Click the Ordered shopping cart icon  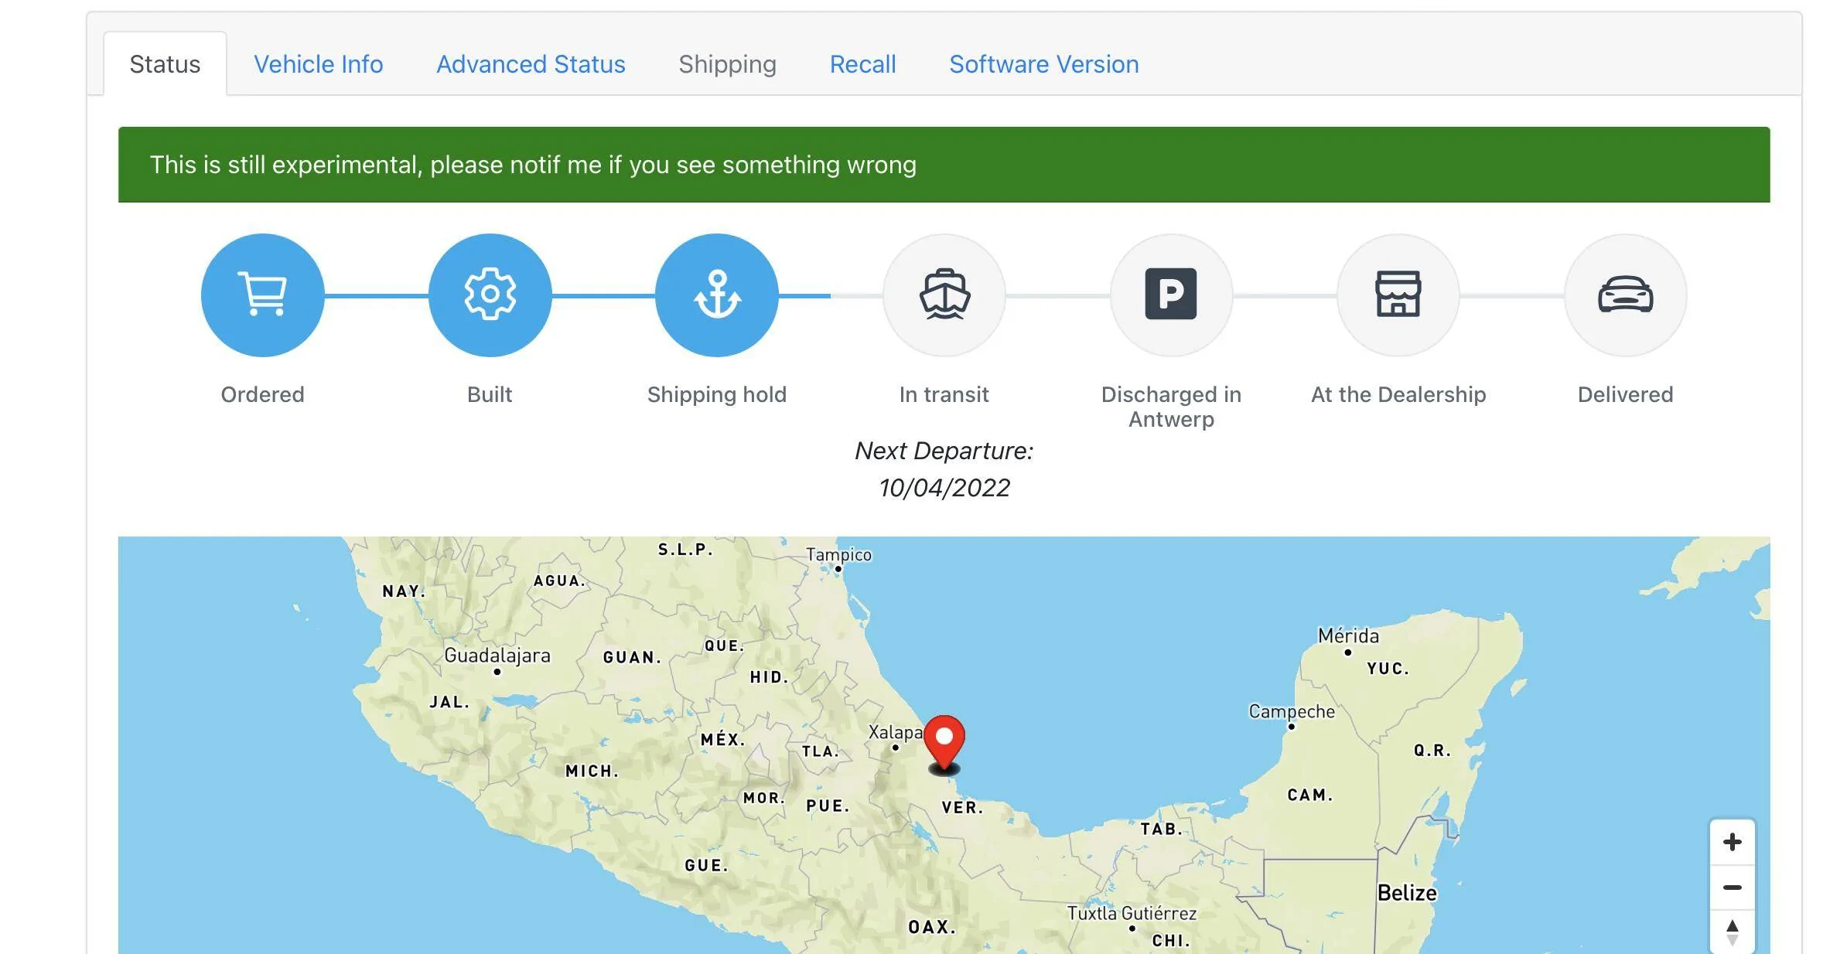pyautogui.click(x=263, y=295)
